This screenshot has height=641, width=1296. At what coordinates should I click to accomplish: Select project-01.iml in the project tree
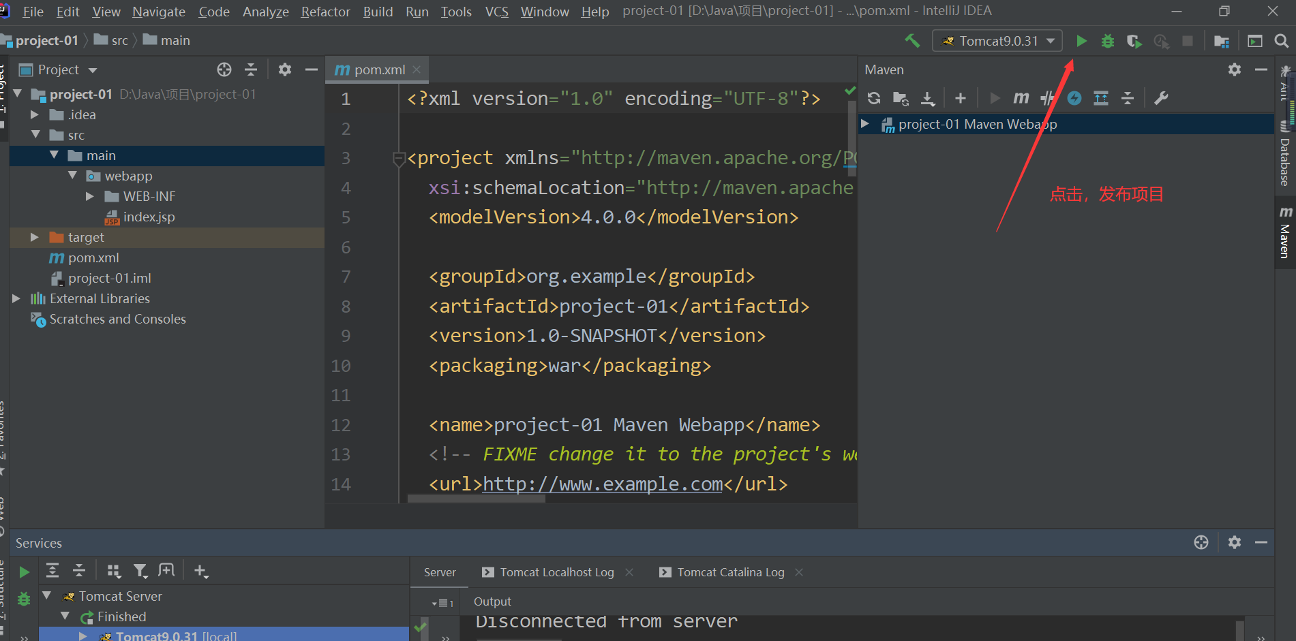(110, 278)
